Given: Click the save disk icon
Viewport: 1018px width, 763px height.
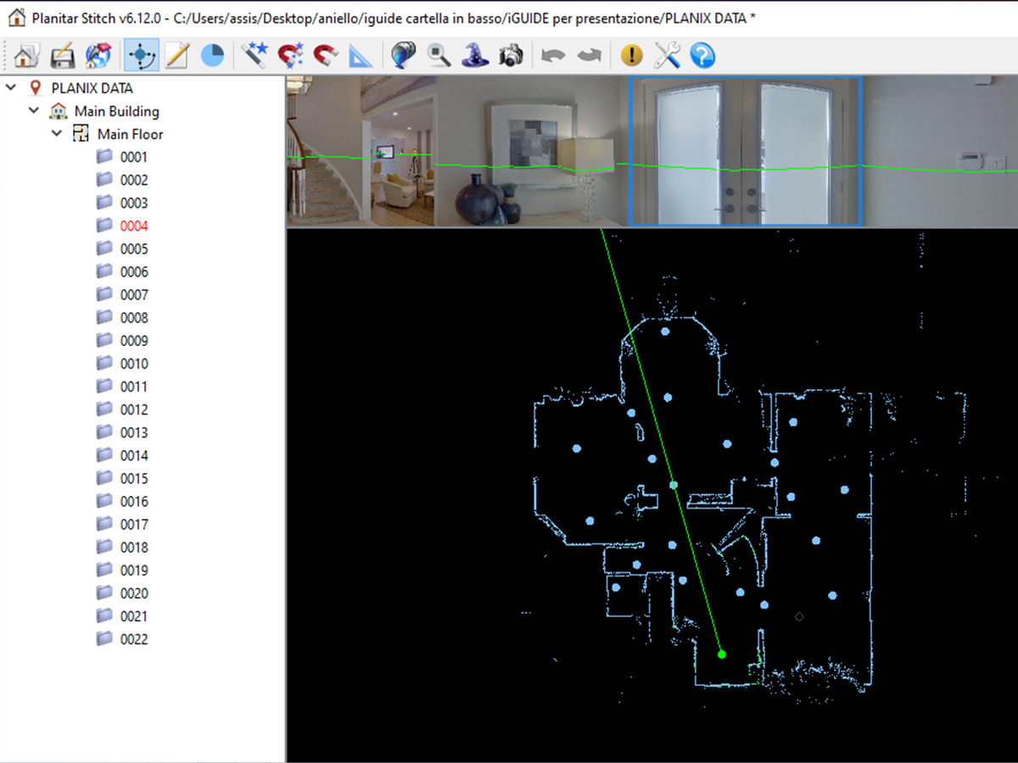Looking at the screenshot, I should (x=62, y=56).
